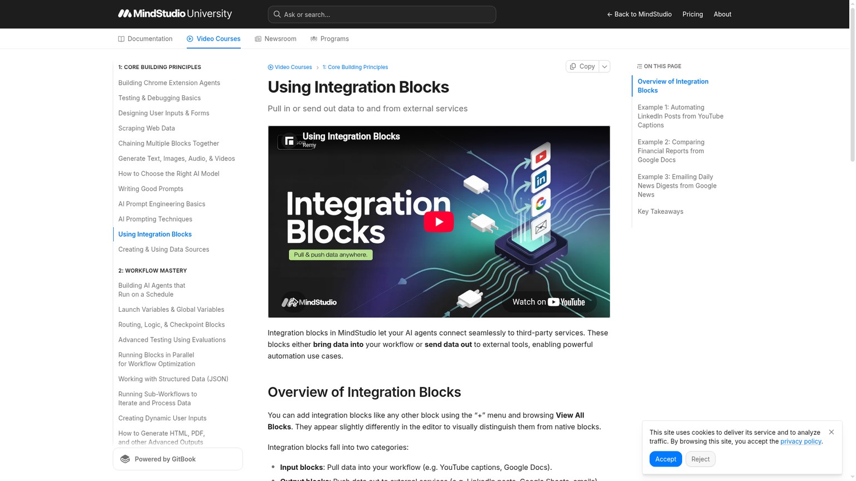856x481 pixels.
Task: Play the Integration Blocks YouTube video
Action: (x=439, y=222)
